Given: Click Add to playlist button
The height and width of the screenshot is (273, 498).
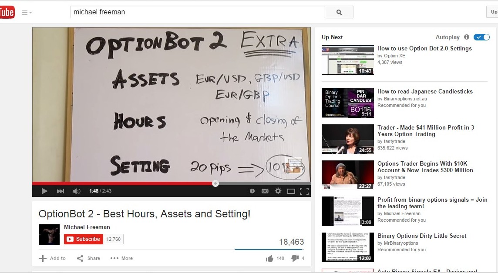Looking at the screenshot, I should pos(52,258).
